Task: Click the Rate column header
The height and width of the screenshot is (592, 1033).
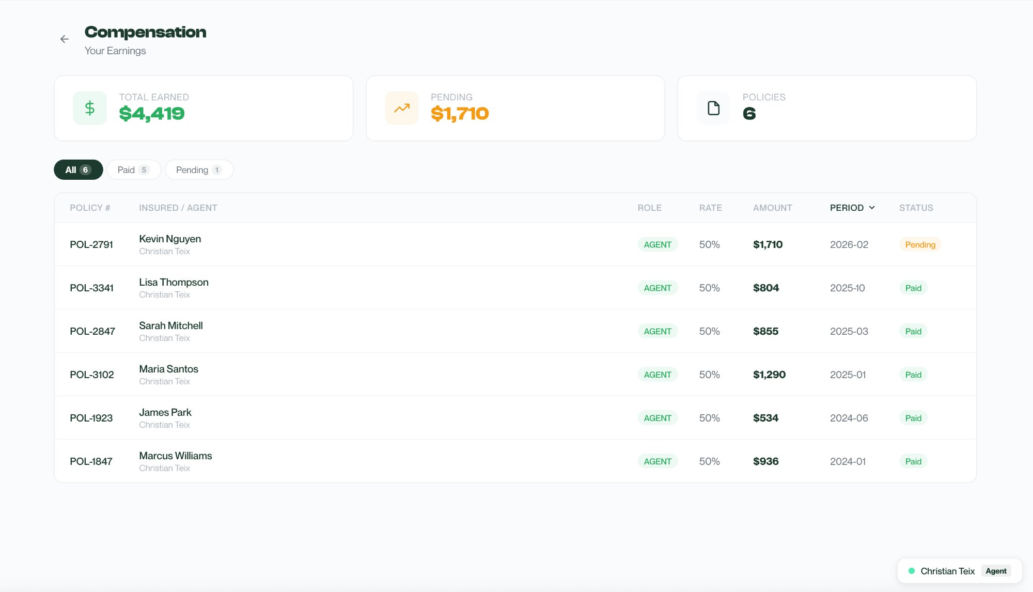Action: point(711,208)
